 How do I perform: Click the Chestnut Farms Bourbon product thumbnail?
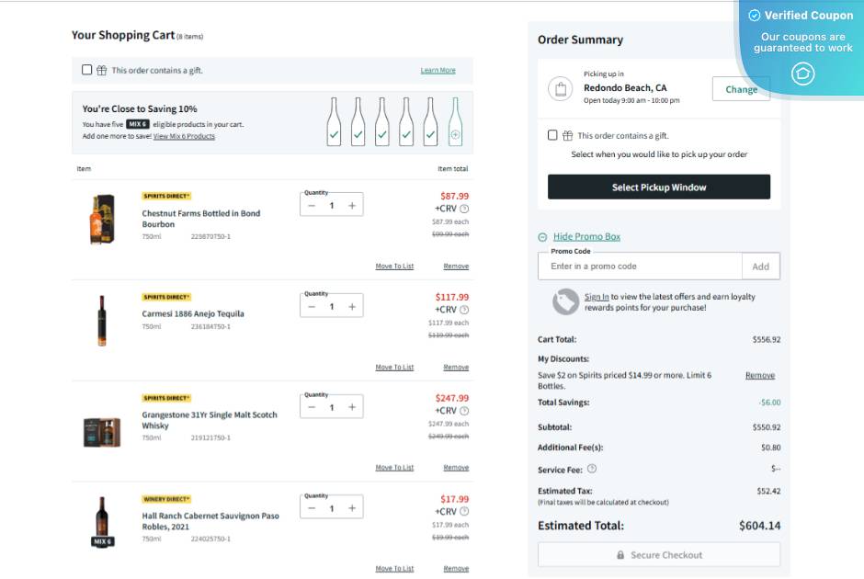pos(101,219)
